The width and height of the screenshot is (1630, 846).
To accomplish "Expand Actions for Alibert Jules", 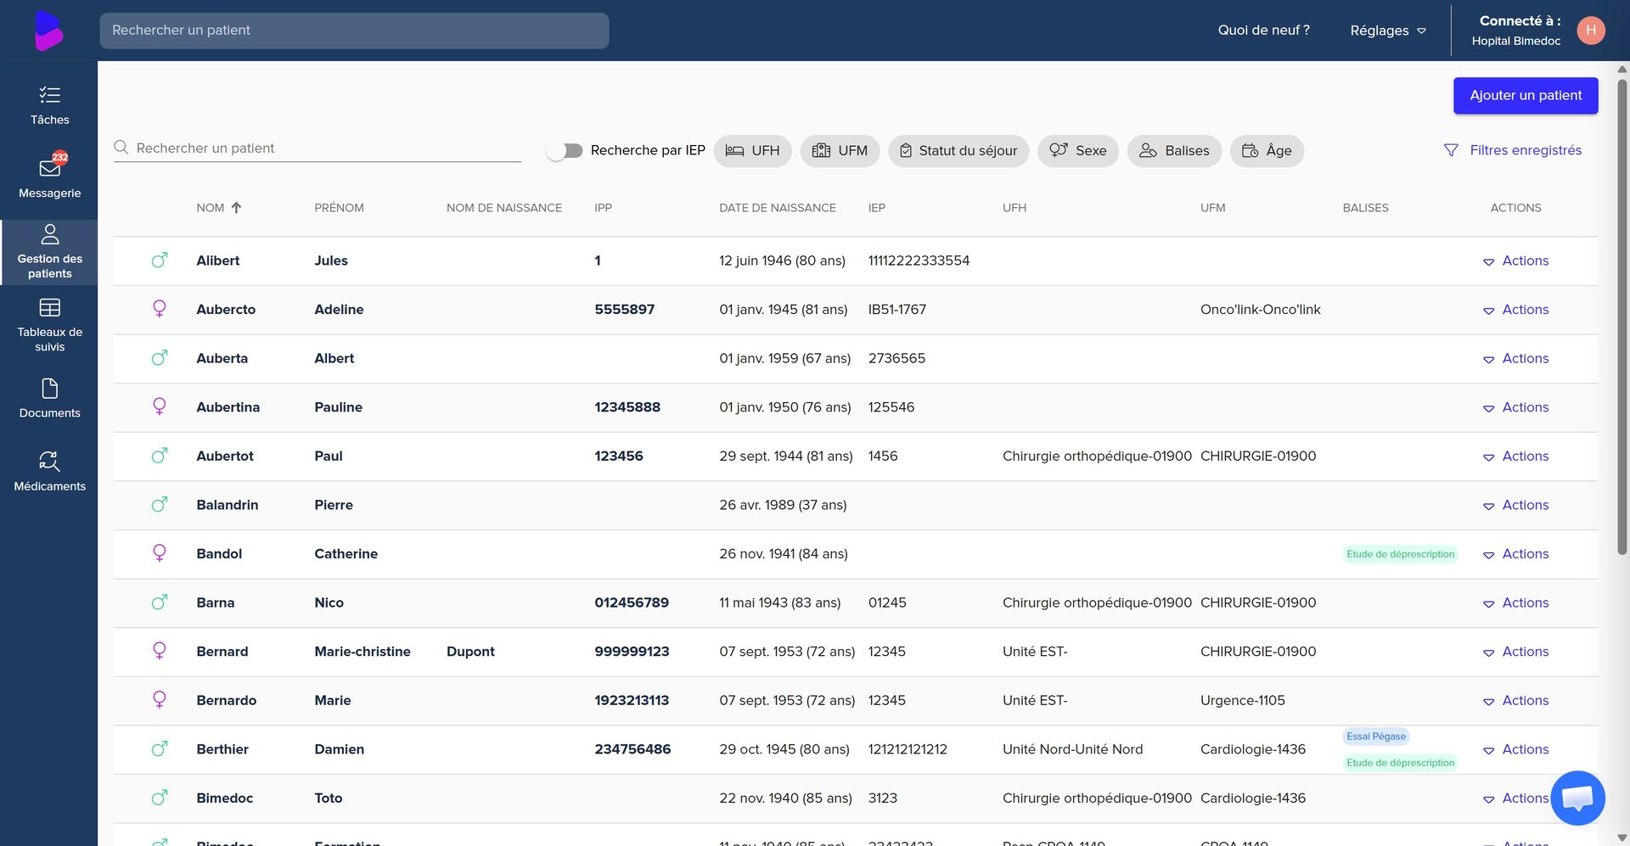I will tap(1516, 261).
